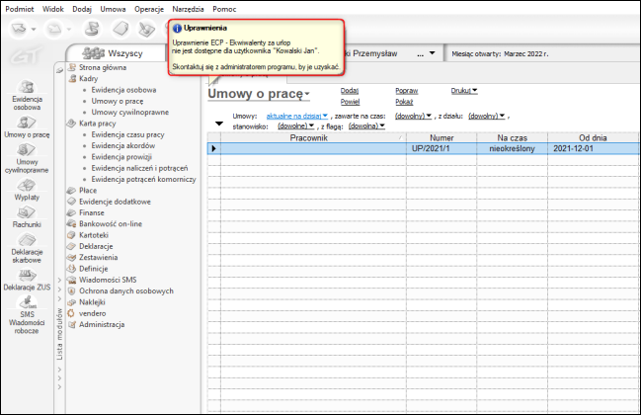
Task: Click the Strona główna tree icon
Action: point(72,67)
